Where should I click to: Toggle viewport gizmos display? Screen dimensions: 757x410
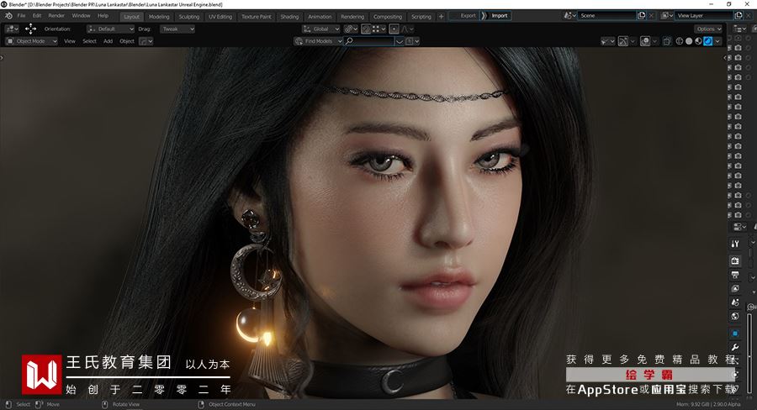623,41
